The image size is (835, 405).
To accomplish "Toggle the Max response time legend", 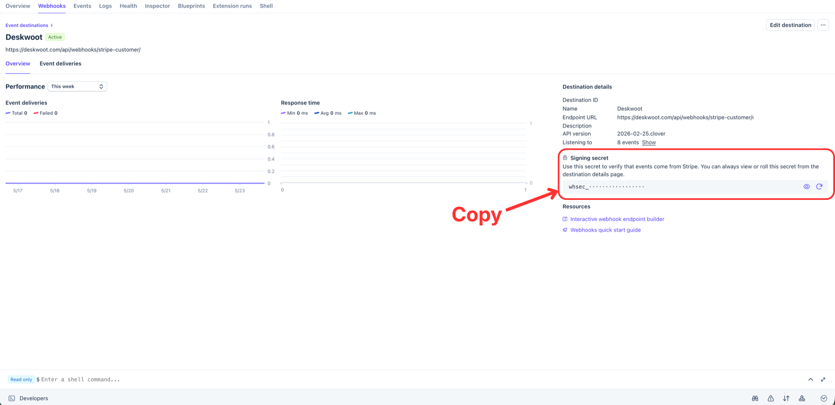I will (x=362, y=113).
